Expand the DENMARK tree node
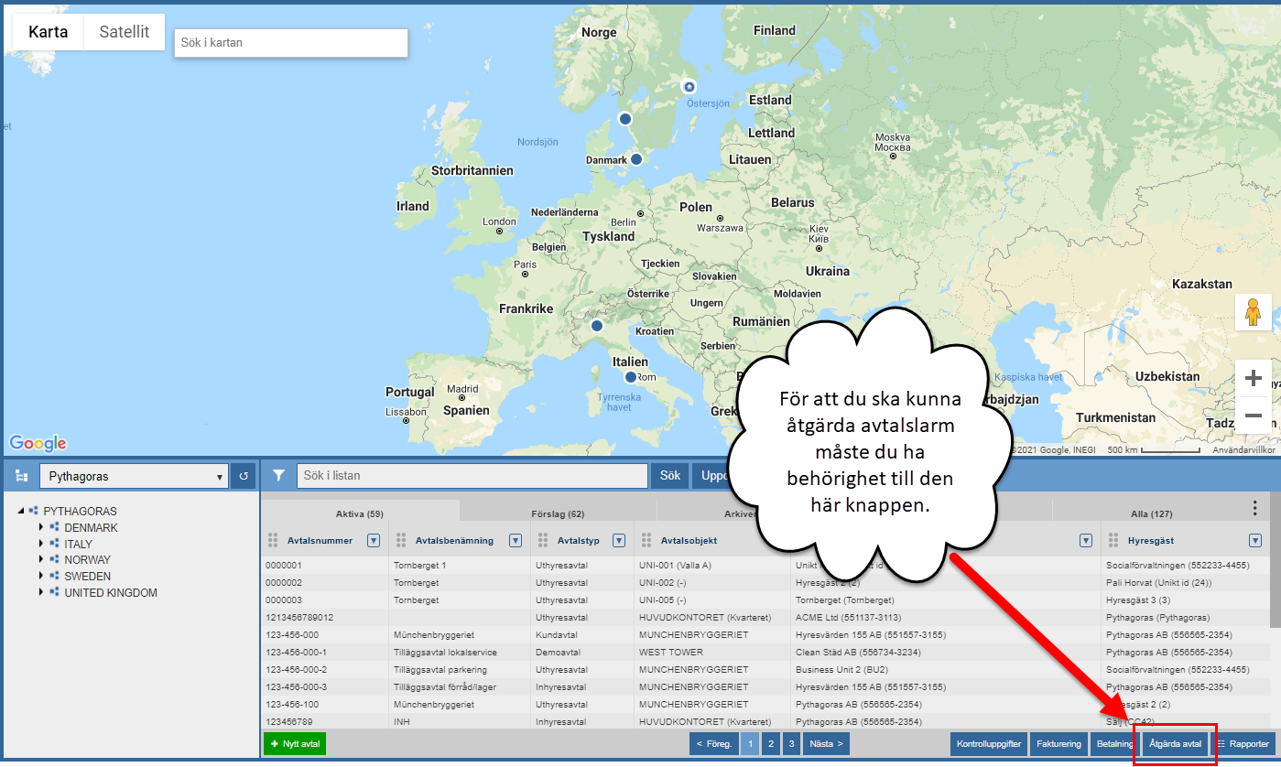Image resolution: width=1281 pixels, height=767 pixels. point(40,528)
